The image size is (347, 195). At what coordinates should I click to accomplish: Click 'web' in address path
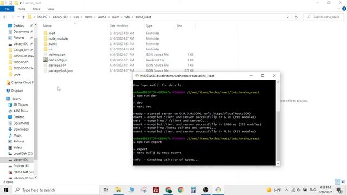(76, 17)
